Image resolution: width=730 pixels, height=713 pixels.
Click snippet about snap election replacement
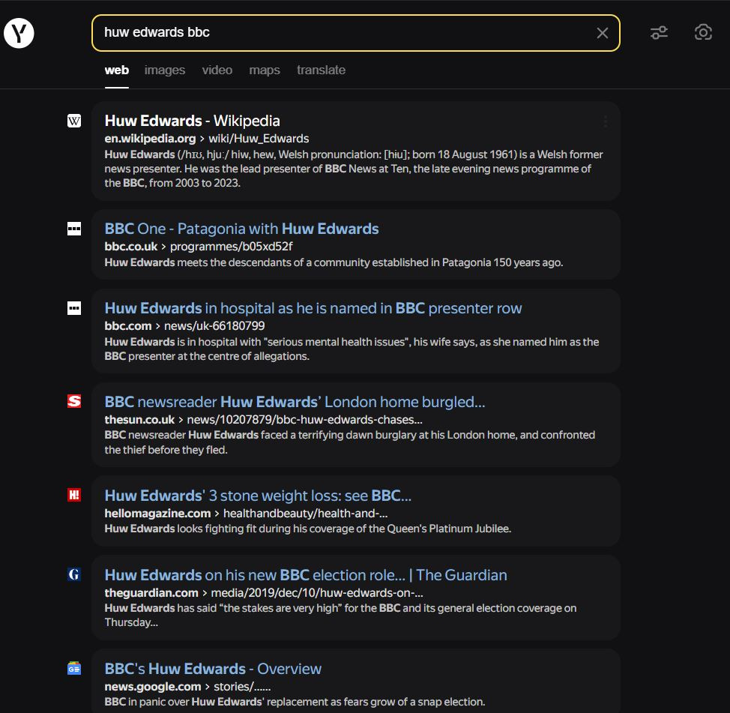pyautogui.click(x=295, y=702)
